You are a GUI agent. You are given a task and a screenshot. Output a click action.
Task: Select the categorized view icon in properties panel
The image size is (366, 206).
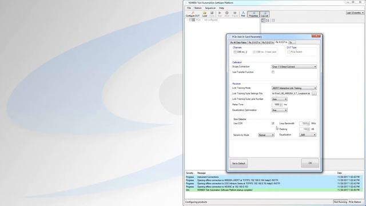263,21
